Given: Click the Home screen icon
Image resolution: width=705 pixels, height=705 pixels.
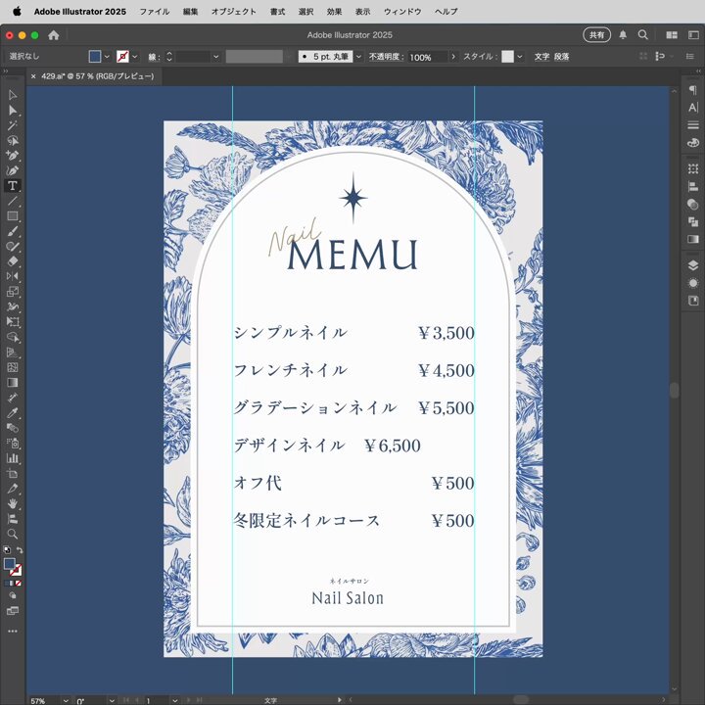Looking at the screenshot, I should coord(54,35).
